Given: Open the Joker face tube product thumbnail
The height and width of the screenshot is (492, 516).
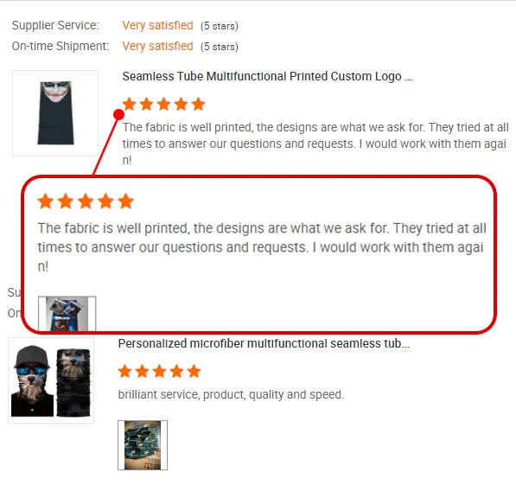Looking at the screenshot, I should pos(55,113).
